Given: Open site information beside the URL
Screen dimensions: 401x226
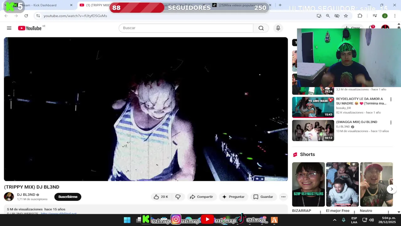Looking at the screenshot, I should coord(38,16).
